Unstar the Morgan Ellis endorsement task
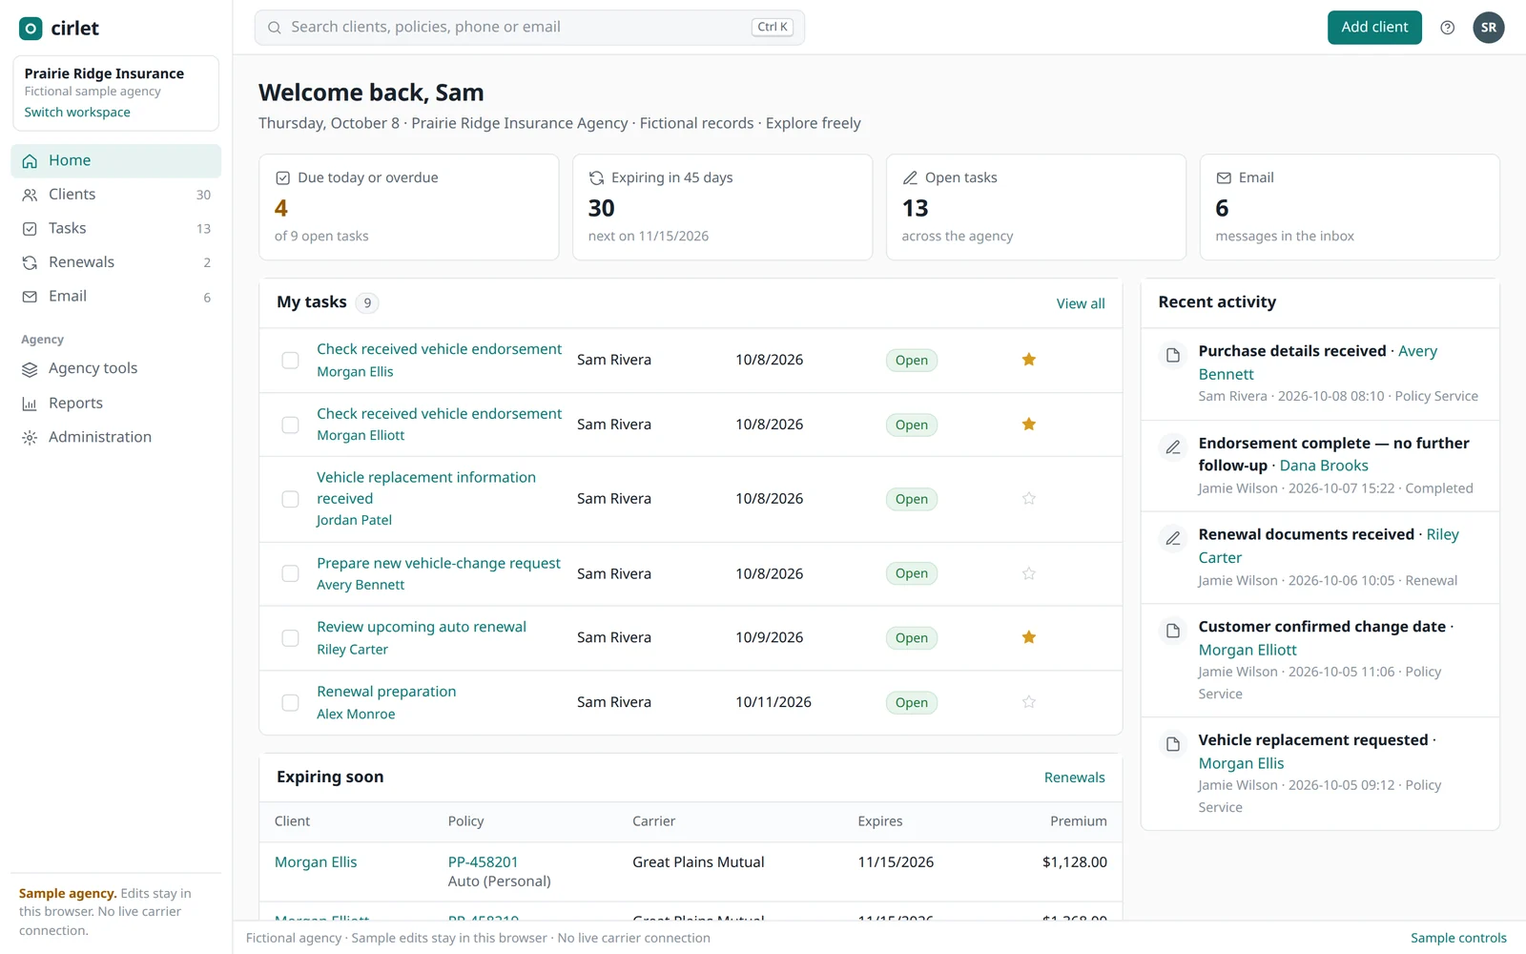 1028,360
